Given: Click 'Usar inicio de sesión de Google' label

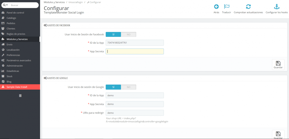Looking at the screenshot, I should pyautogui.click(x=86, y=87).
